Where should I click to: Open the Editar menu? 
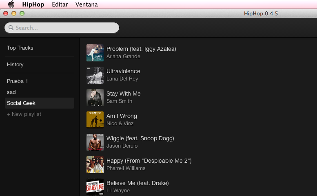click(x=60, y=4)
